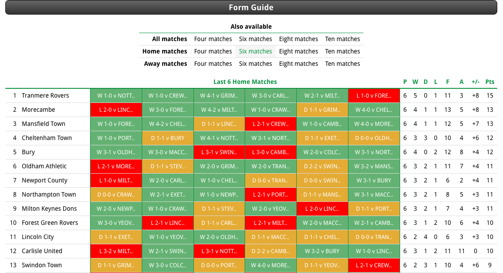Click Newport's W 3-1 v BURY result

pos(374,180)
